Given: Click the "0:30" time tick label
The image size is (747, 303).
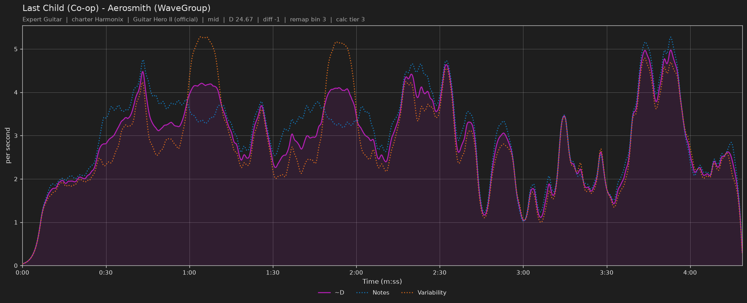Looking at the screenshot, I should tap(106, 272).
